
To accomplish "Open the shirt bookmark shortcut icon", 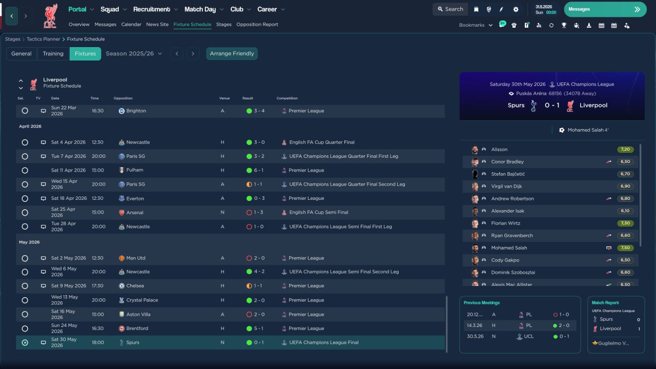I will 514,25.
